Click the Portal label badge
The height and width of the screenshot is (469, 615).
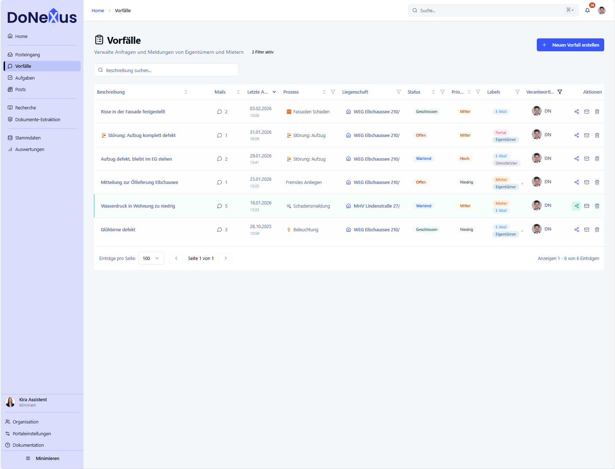click(x=501, y=133)
